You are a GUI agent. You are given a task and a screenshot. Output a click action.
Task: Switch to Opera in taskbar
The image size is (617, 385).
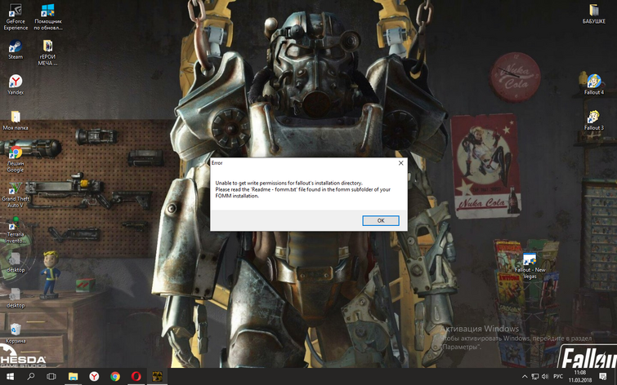[x=136, y=376]
